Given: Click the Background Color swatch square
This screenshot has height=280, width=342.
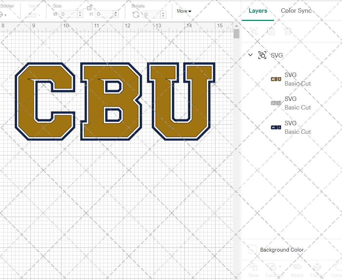Looking at the screenshot, I should [252, 250].
